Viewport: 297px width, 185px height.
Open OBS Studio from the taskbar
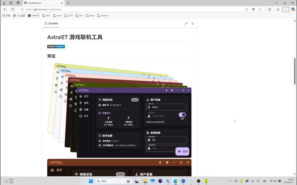pyautogui.click(x=199, y=181)
